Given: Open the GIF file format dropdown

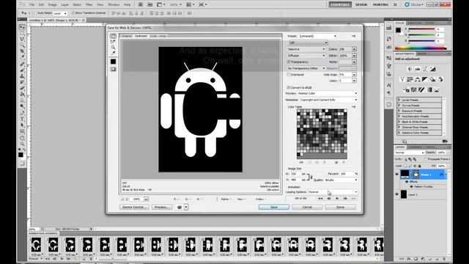Looking at the screenshot, I should (x=308, y=43).
